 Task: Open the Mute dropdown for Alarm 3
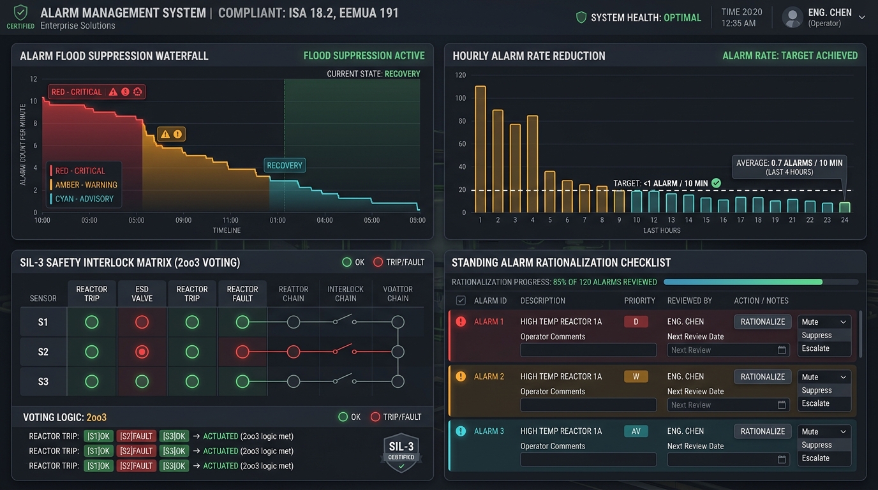[824, 431]
